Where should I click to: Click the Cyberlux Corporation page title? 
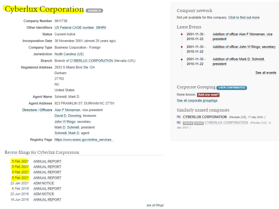pyautogui.click(x=44, y=9)
